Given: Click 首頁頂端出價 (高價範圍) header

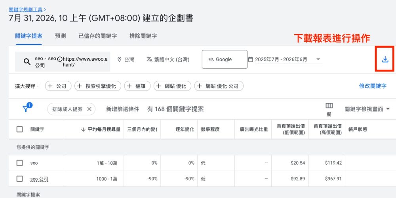Looking at the screenshot, I should pos(327,129).
